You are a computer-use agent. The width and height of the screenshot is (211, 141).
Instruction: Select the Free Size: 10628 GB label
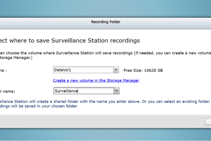click(143, 70)
